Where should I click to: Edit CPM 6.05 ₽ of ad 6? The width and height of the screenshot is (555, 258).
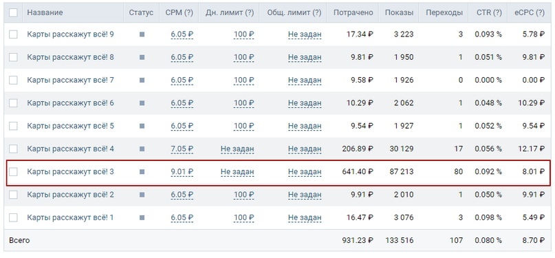coord(182,103)
